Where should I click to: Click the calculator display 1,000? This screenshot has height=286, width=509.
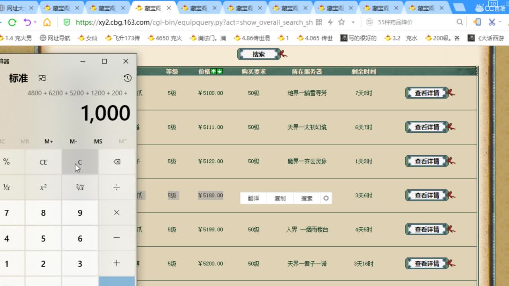click(x=105, y=113)
